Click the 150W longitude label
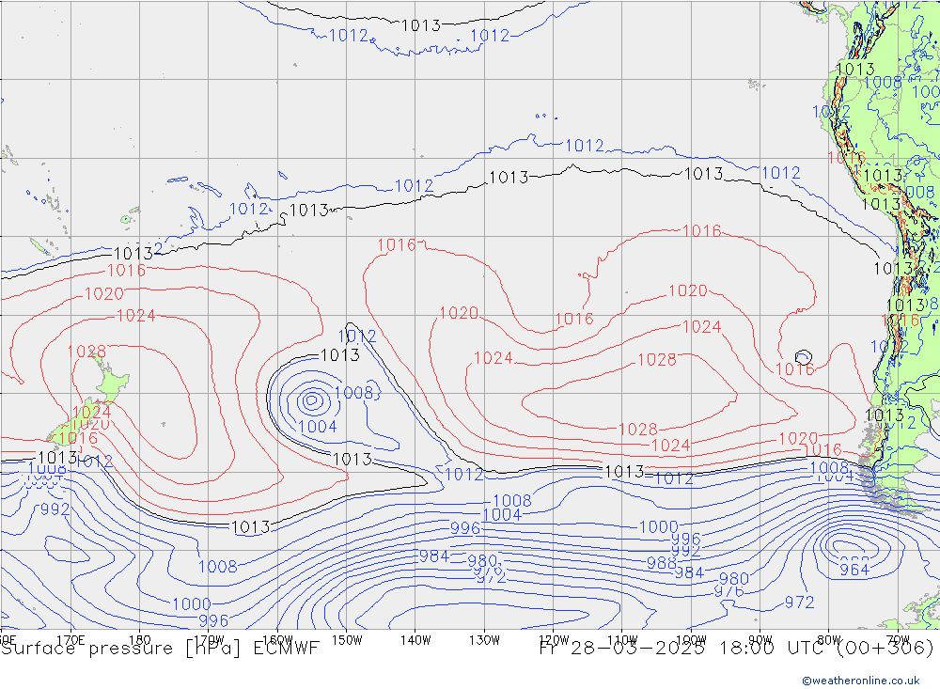Image resolution: width=940 pixels, height=689 pixels. (x=347, y=640)
